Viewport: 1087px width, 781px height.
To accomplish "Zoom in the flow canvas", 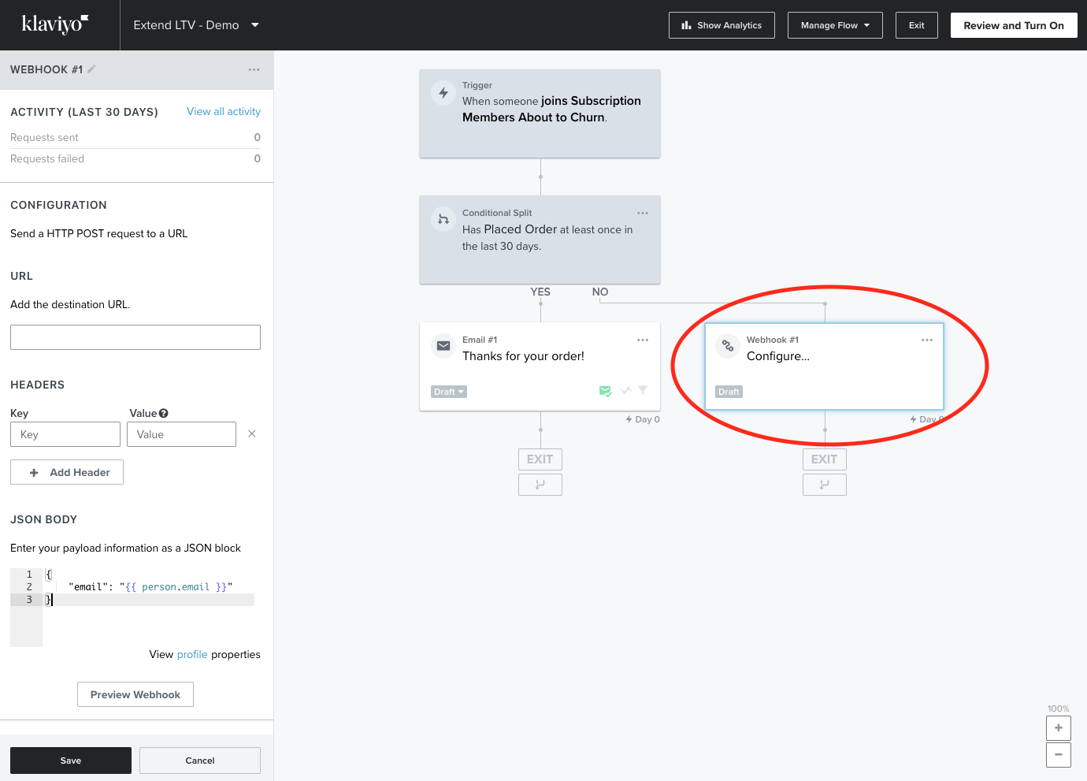I will point(1059,727).
